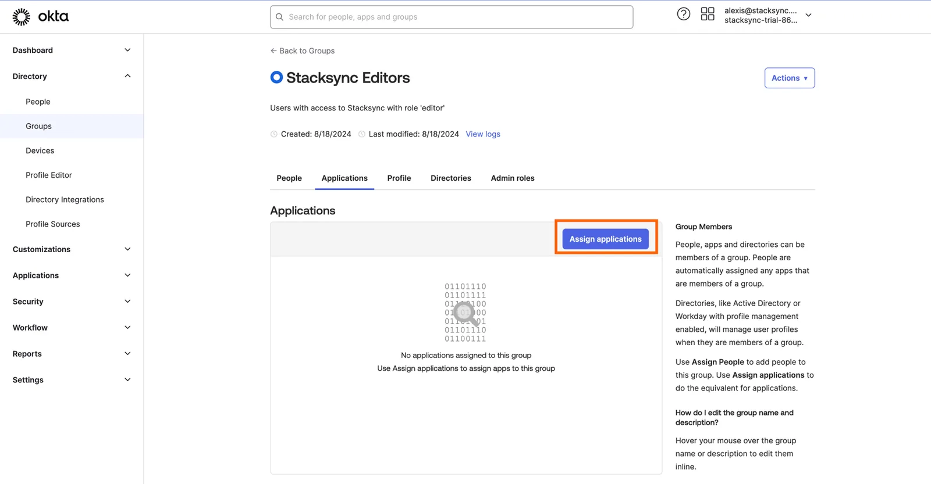Click the Applications section heading

(303, 210)
